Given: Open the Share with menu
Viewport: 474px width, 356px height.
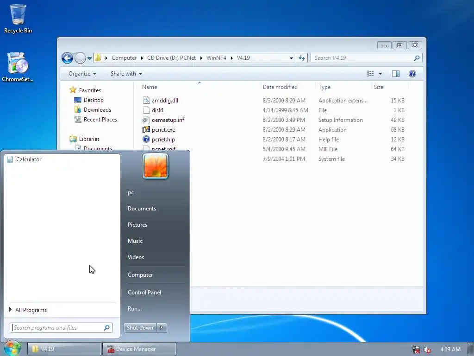Looking at the screenshot, I should pyautogui.click(x=126, y=74).
